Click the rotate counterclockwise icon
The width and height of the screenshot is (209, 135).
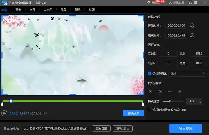(160, 92)
